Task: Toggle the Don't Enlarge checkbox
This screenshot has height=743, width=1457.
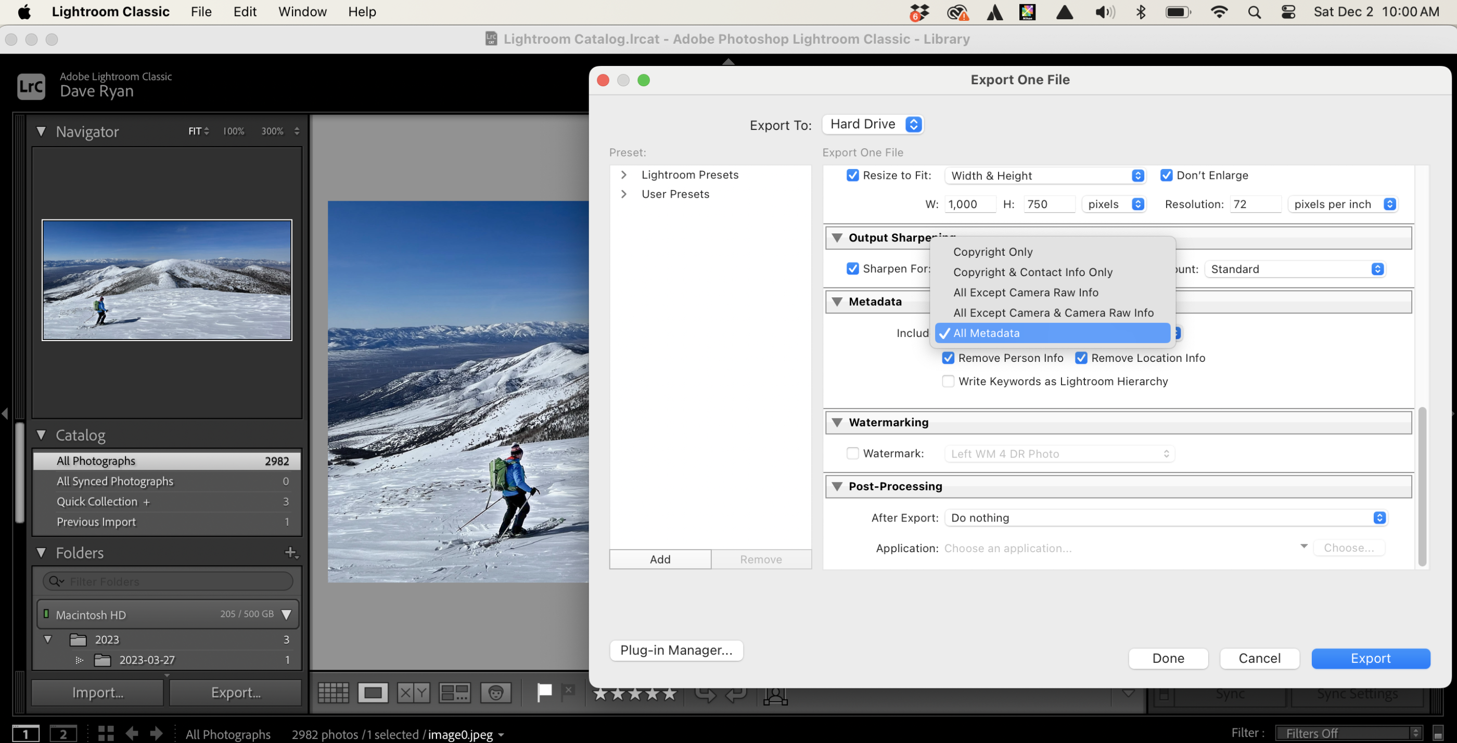Action: (x=1167, y=175)
